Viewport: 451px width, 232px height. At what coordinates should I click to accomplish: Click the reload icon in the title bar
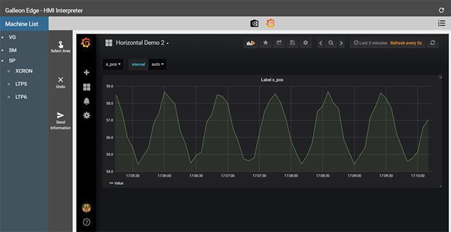coord(441,10)
